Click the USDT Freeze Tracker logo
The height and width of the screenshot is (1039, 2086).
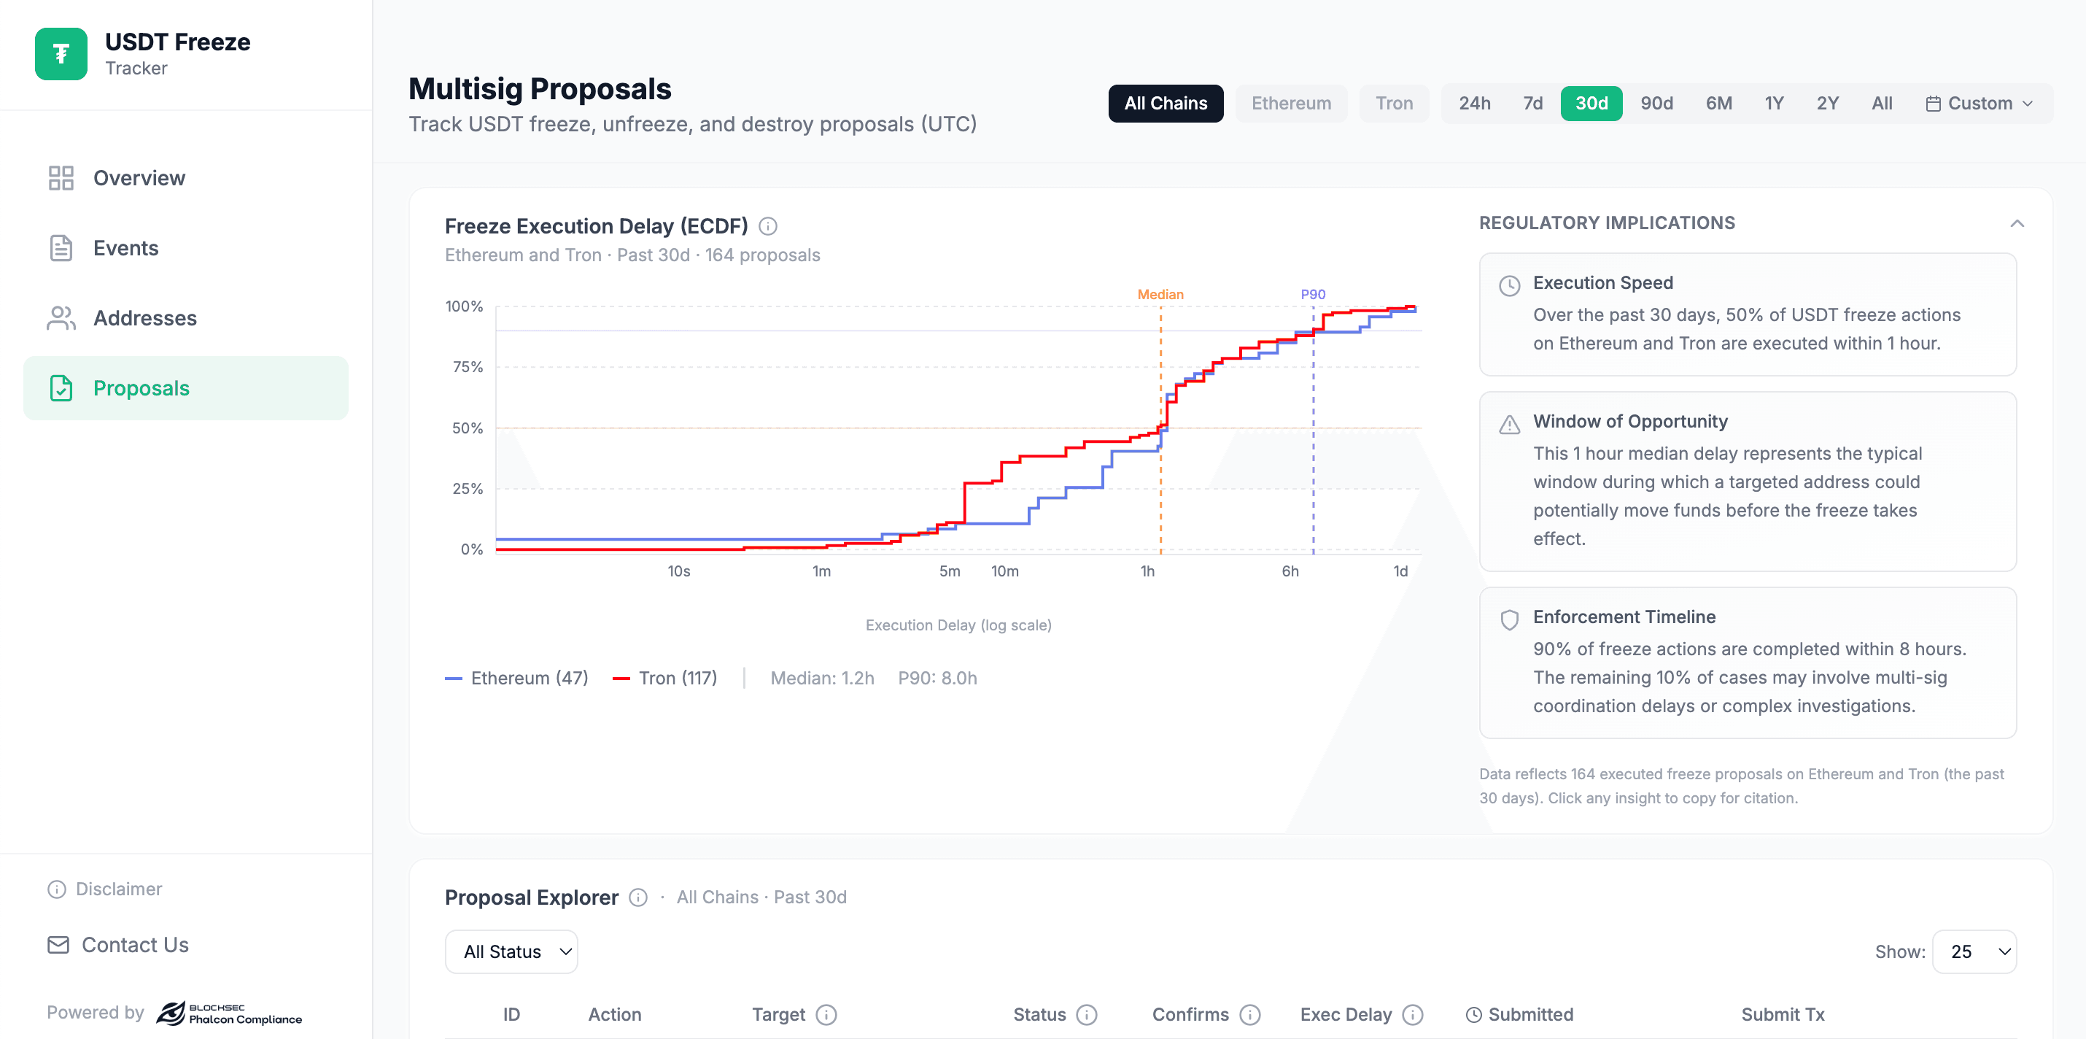[x=61, y=54]
